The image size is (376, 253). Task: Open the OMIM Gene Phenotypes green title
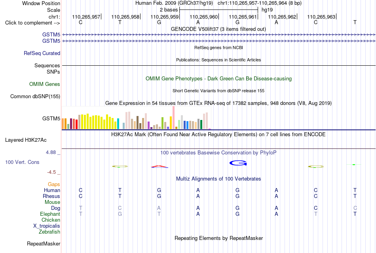point(218,79)
